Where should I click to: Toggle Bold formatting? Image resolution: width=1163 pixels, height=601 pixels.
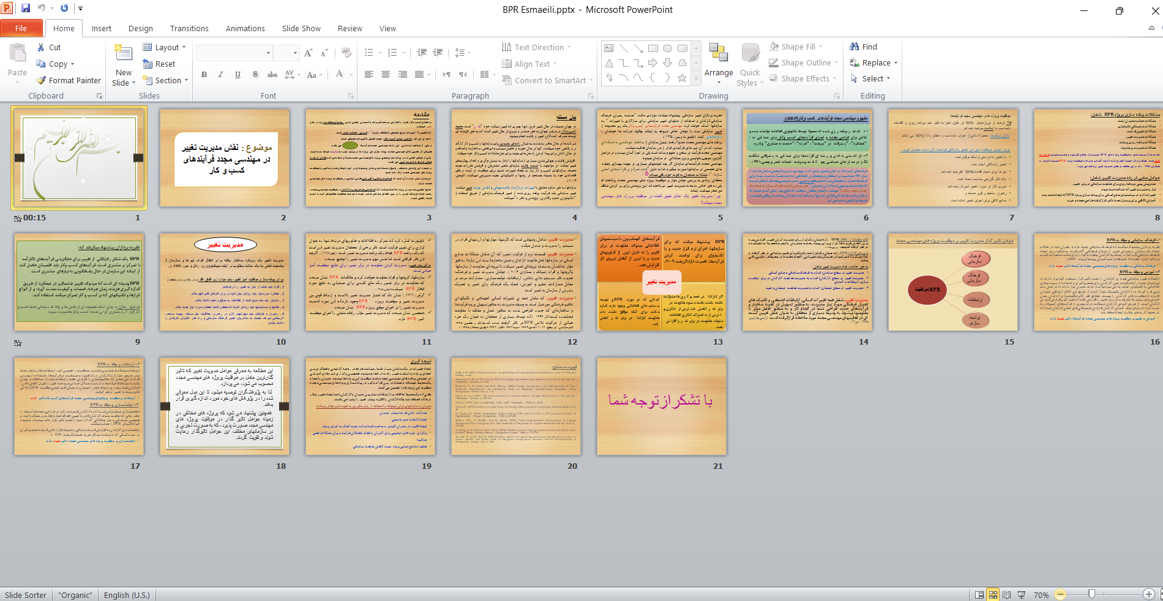(204, 75)
